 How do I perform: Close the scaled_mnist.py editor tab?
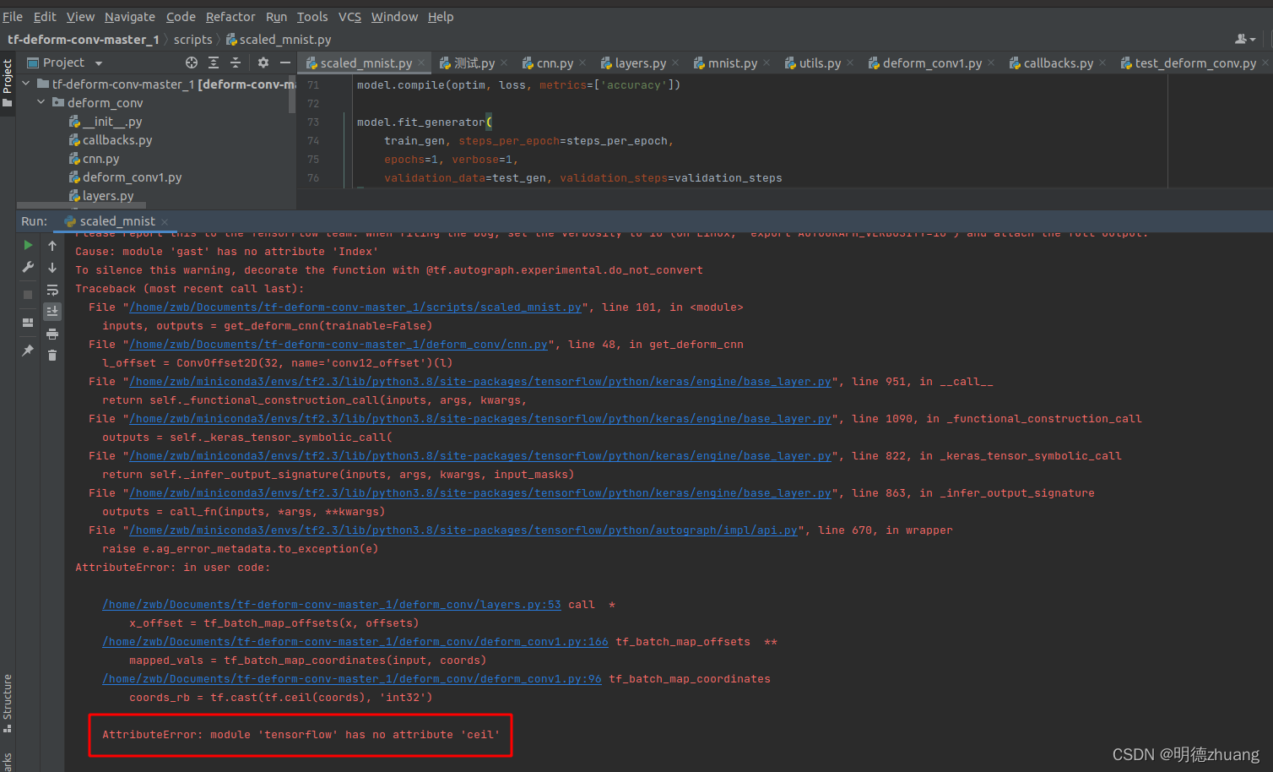click(421, 63)
